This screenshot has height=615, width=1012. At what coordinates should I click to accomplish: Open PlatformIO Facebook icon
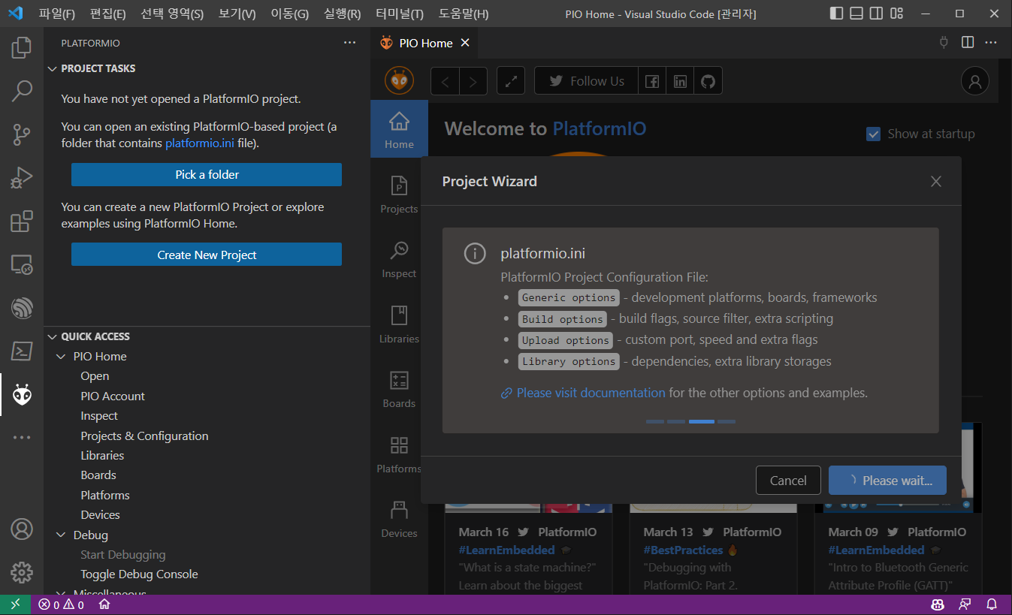[652, 81]
